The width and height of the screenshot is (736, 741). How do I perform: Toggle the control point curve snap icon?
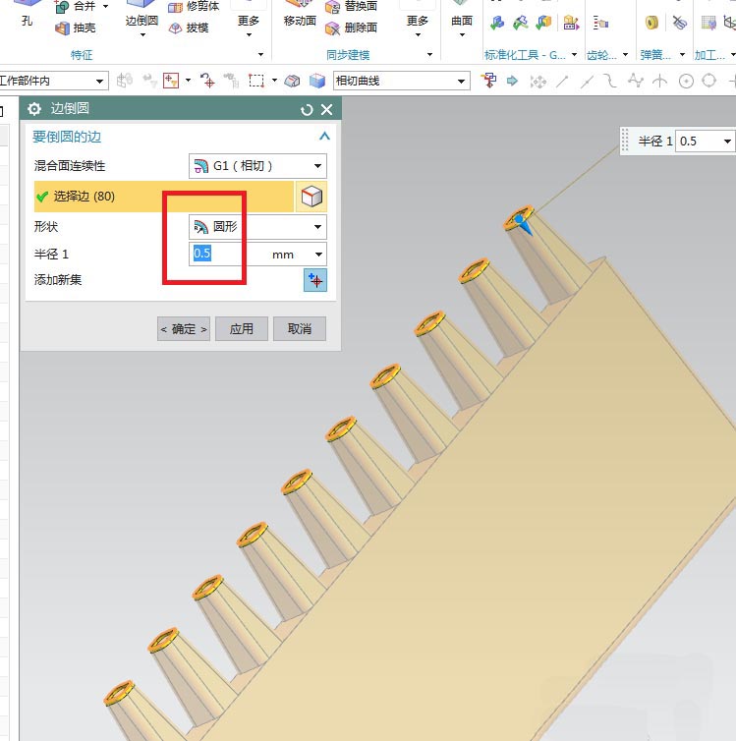pos(610,82)
